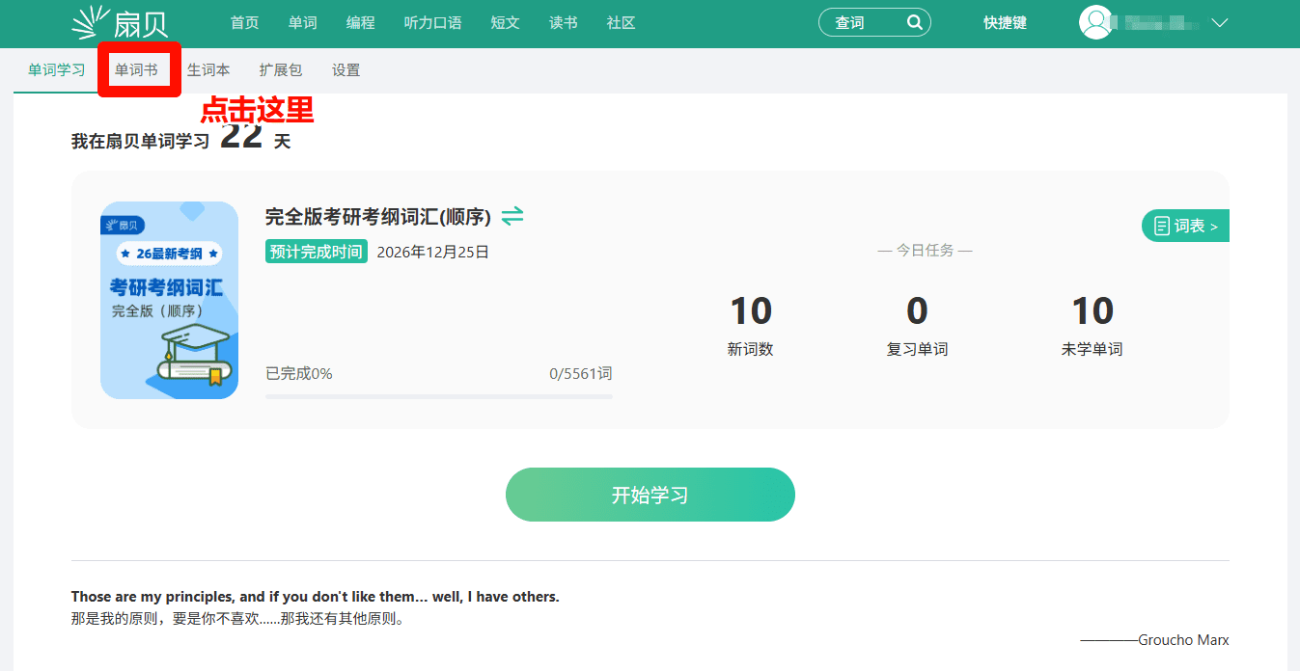This screenshot has height=671, width=1300.
Task: Click the 开始学习 button
Action: click(x=650, y=495)
